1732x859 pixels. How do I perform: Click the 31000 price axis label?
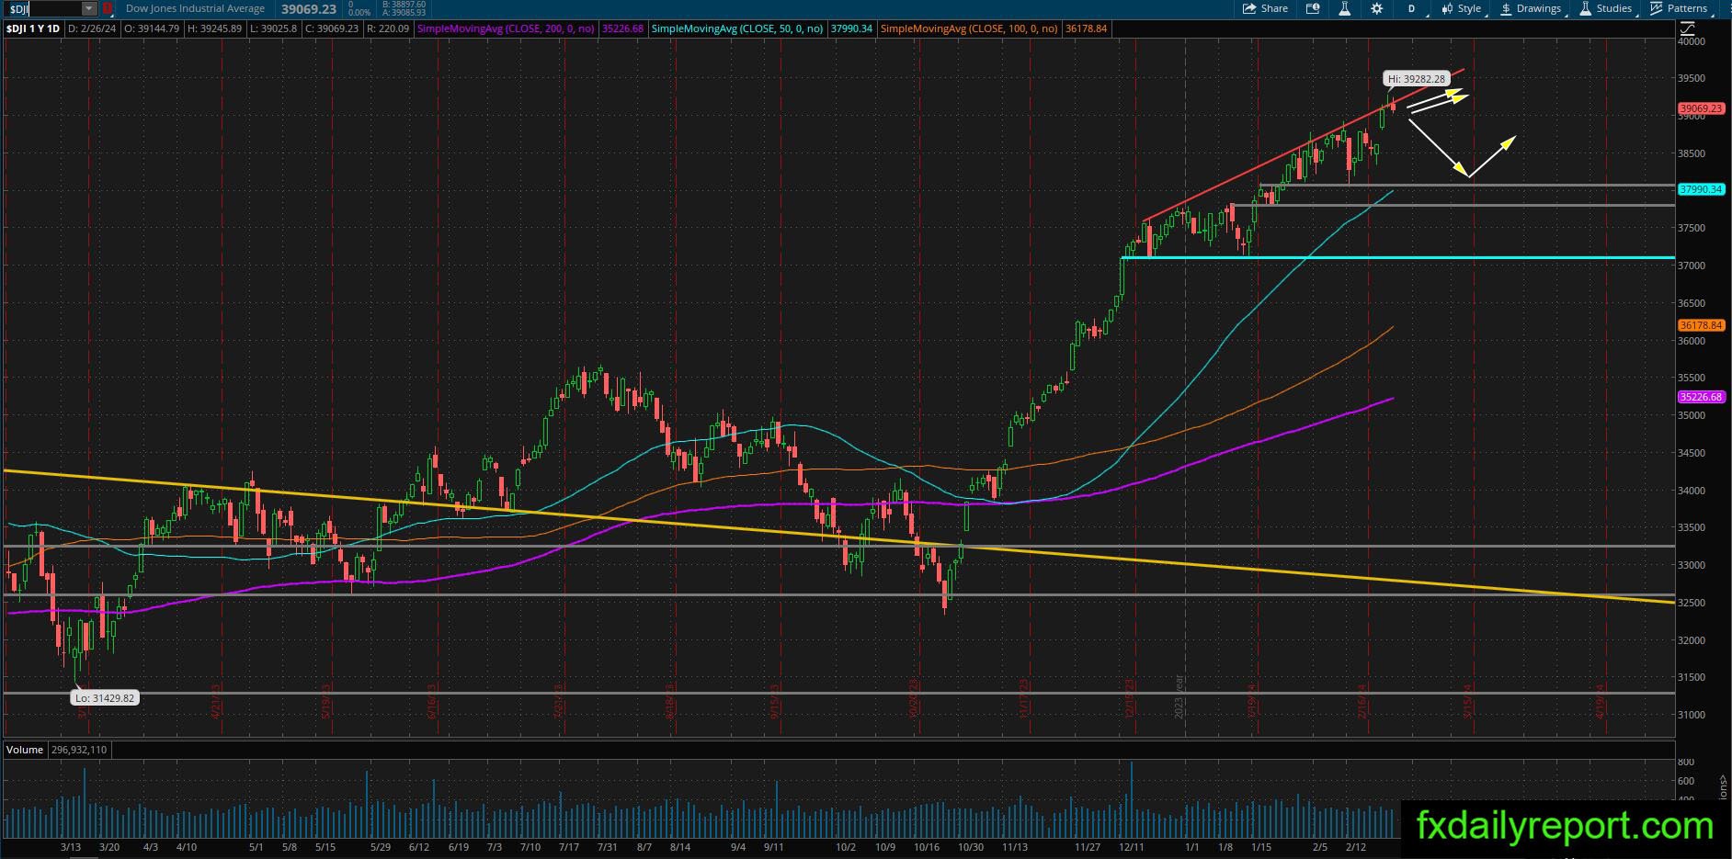tap(1692, 715)
